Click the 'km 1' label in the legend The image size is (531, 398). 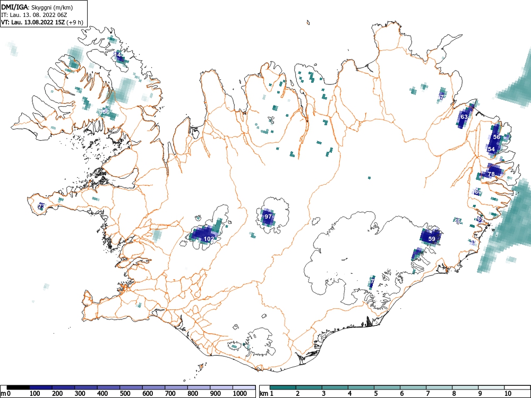(266, 394)
